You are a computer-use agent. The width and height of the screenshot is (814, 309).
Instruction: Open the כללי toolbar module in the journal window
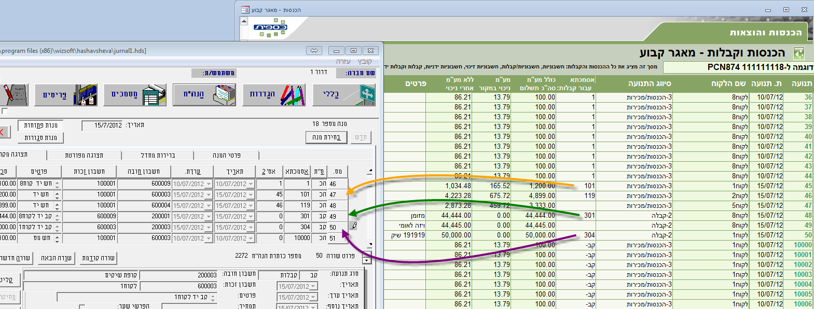[x=344, y=95]
